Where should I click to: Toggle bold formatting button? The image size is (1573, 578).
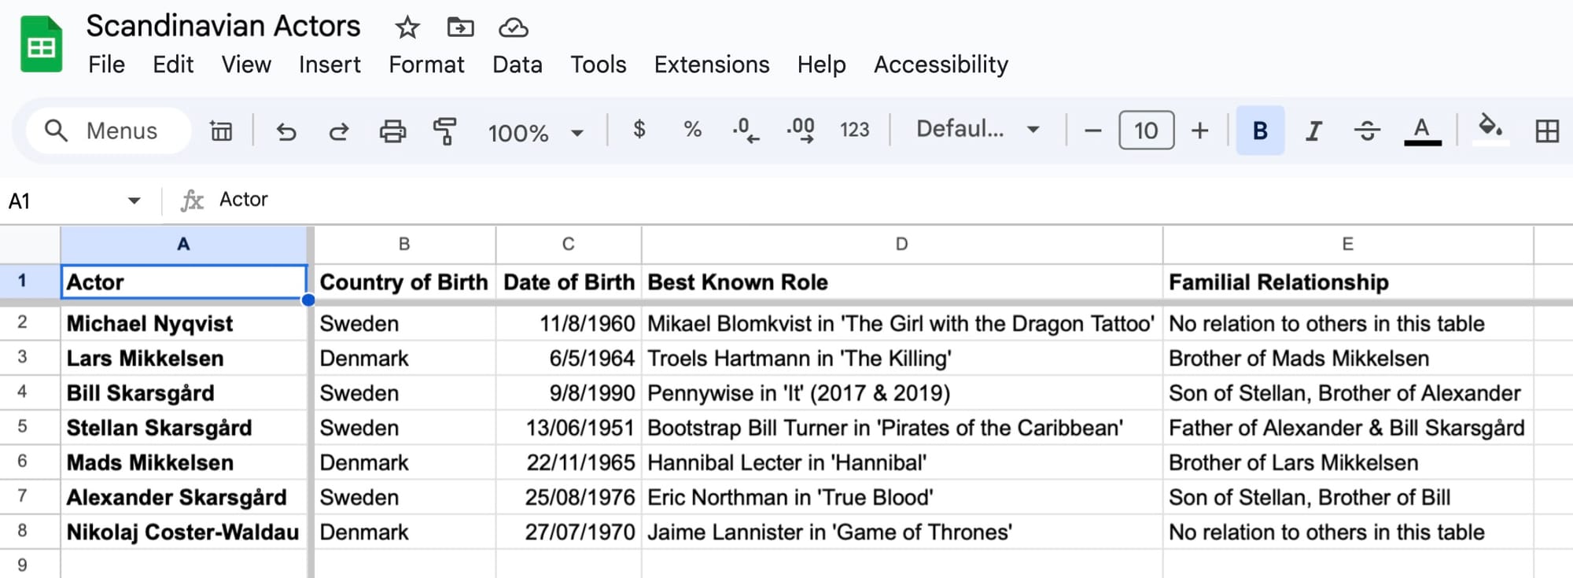pyautogui.click(x=1260, y=131)
